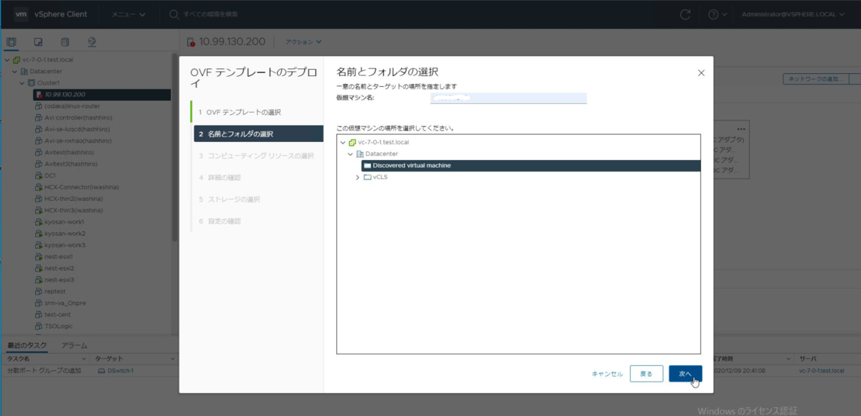Click Cluster1 cluster icon in sidebar
The image size is (861, 416).
pos(32,82)
